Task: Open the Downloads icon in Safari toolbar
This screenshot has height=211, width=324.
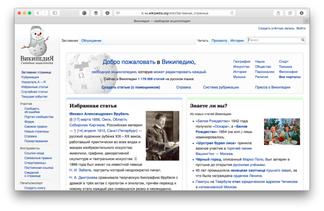Action: click(x=302, y=13)
